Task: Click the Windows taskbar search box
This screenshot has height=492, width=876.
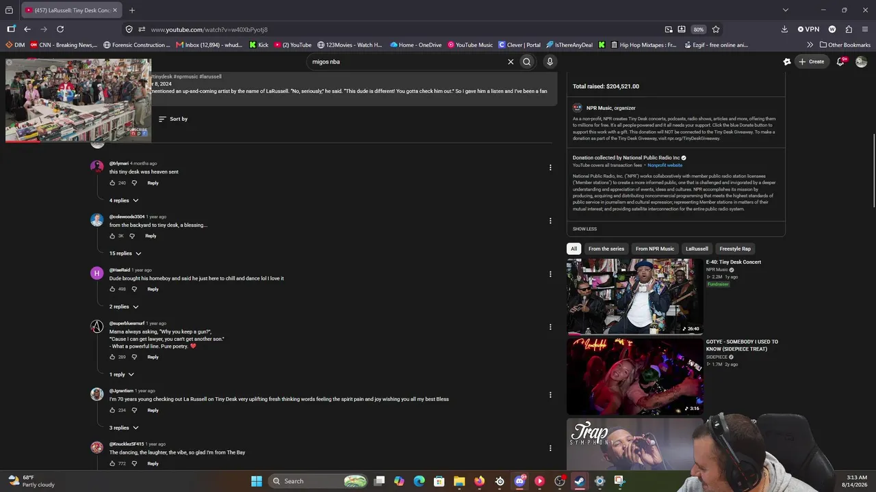Action: pos(319,481)
